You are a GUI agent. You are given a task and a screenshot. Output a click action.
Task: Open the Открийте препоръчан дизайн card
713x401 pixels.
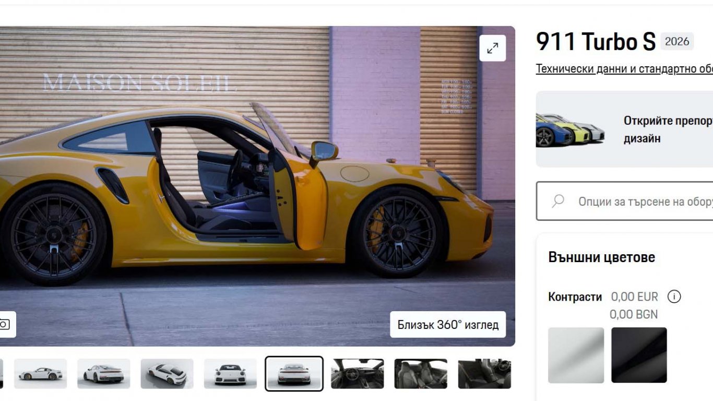(624, 129)
